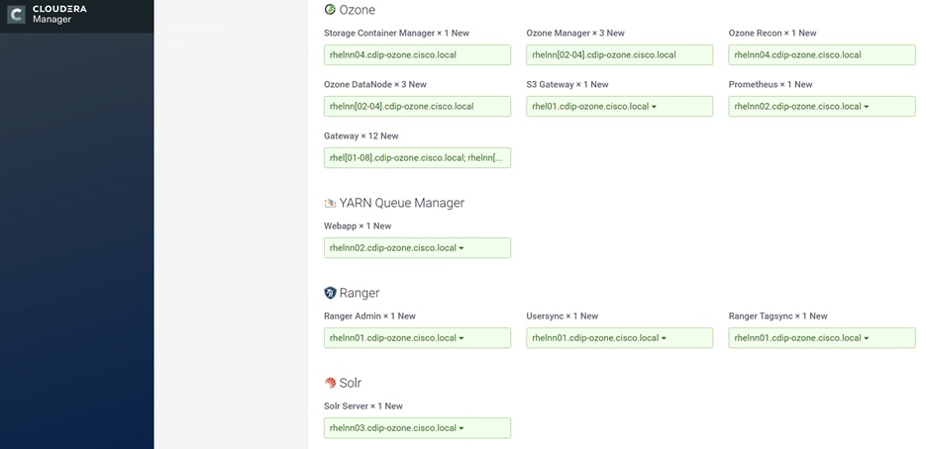The image size is (926, 449).
Task: Click the 'Ozone Recon × 1 New' label
Action: pos(772,33)
